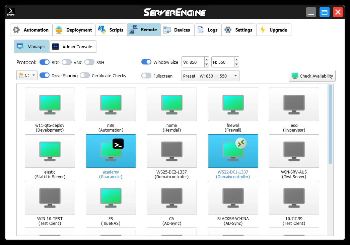
Task: Open the firewall device monitor icon
Action: pos(233,104)
